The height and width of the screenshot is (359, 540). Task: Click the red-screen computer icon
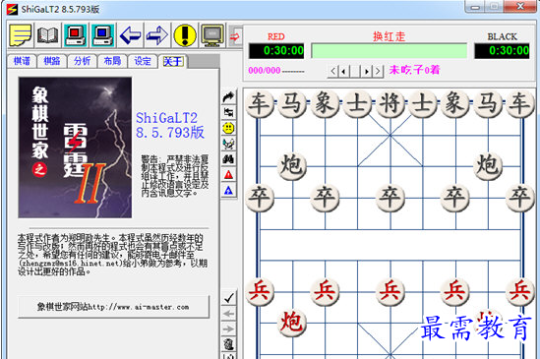[75, 35]
